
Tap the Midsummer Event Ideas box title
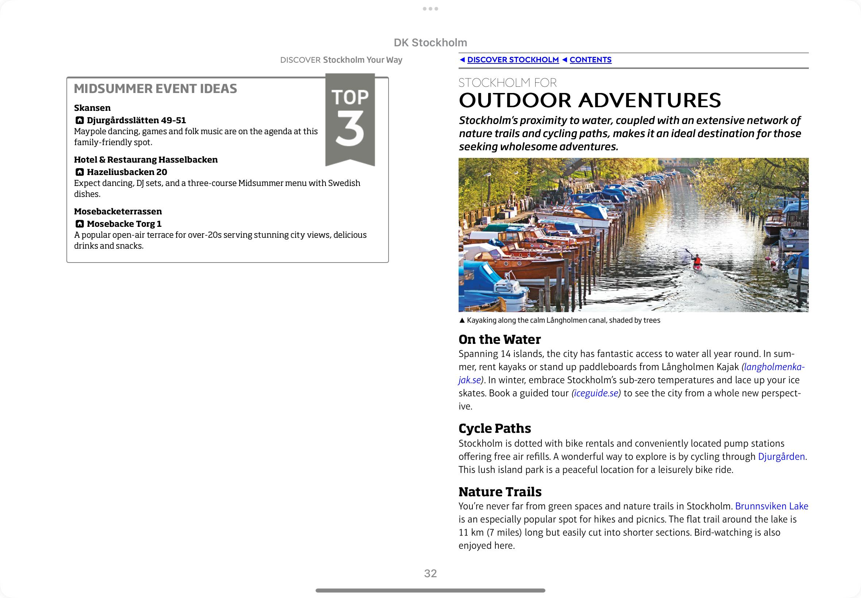[155, 89]
